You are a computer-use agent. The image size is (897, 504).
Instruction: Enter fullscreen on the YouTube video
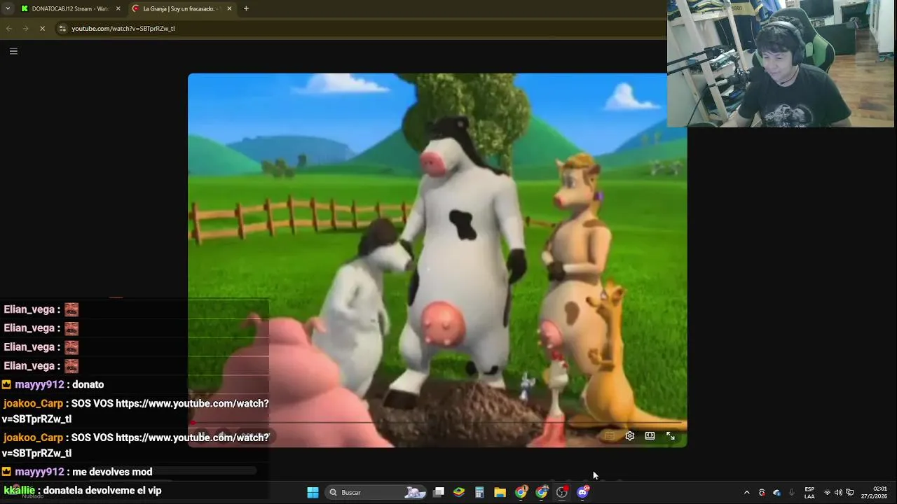pos(671,436)
